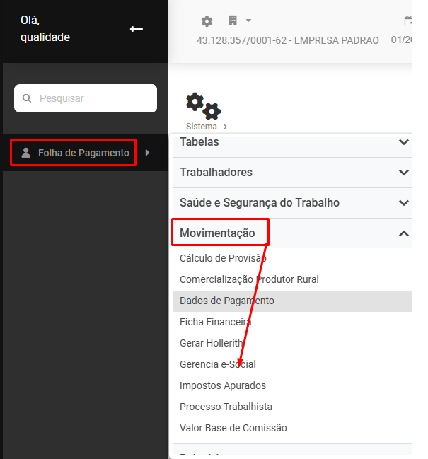Click the user icon beside Folha de Pagamento
Viewport: 428px width, 459px height.
pyautogui.click(x=26, y=153)
